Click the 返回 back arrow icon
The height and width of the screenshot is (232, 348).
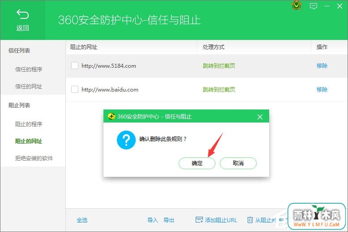pos(22,14)
